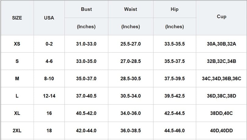Screen dimensions: 247x140
Task: Select cup cell 40D,40DD
Action: [221, 131]
